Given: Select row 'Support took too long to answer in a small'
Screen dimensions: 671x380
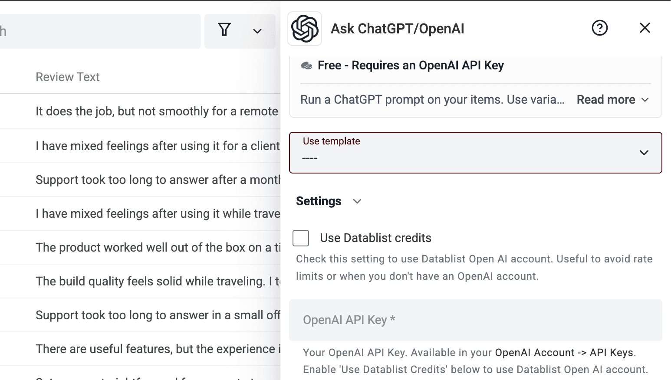Looking at the screenshot, I should coord(140,315).
